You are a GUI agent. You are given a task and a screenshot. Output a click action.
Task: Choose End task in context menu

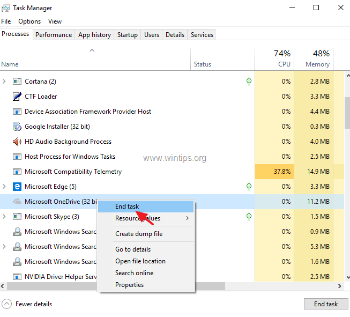(146, 207)
